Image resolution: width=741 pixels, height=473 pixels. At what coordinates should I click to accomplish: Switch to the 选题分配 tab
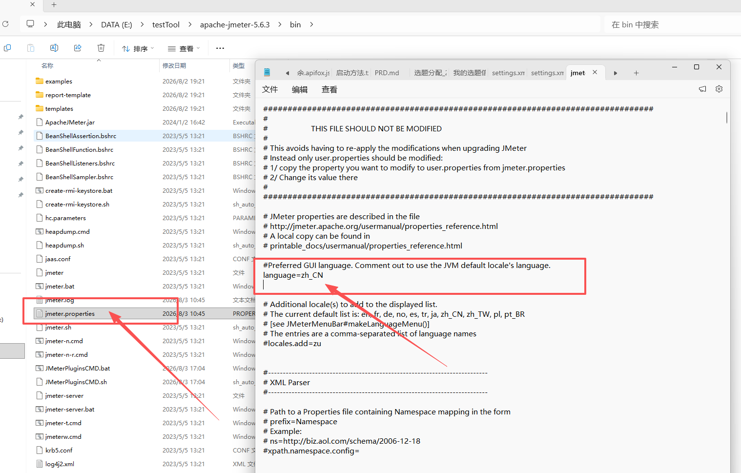pos(431,73)
